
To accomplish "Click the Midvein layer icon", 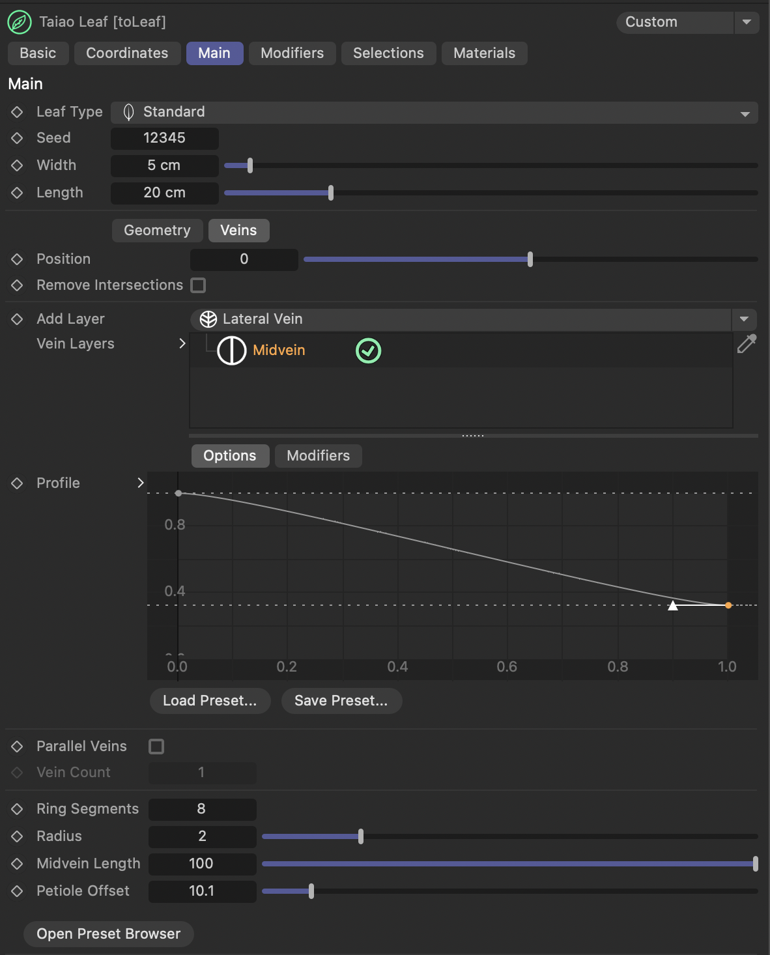I will coord(231,350).
